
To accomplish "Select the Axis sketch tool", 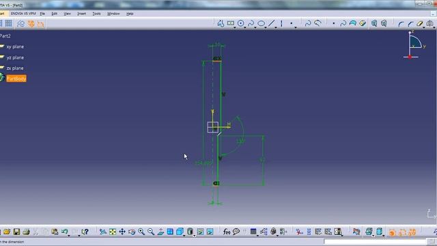I will (281, 24).
